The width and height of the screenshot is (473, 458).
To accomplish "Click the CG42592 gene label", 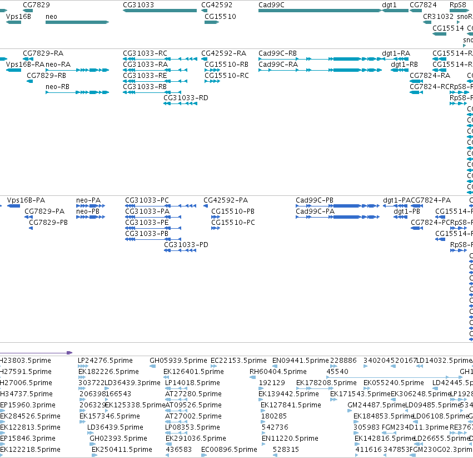I will (x=217, y=5).
